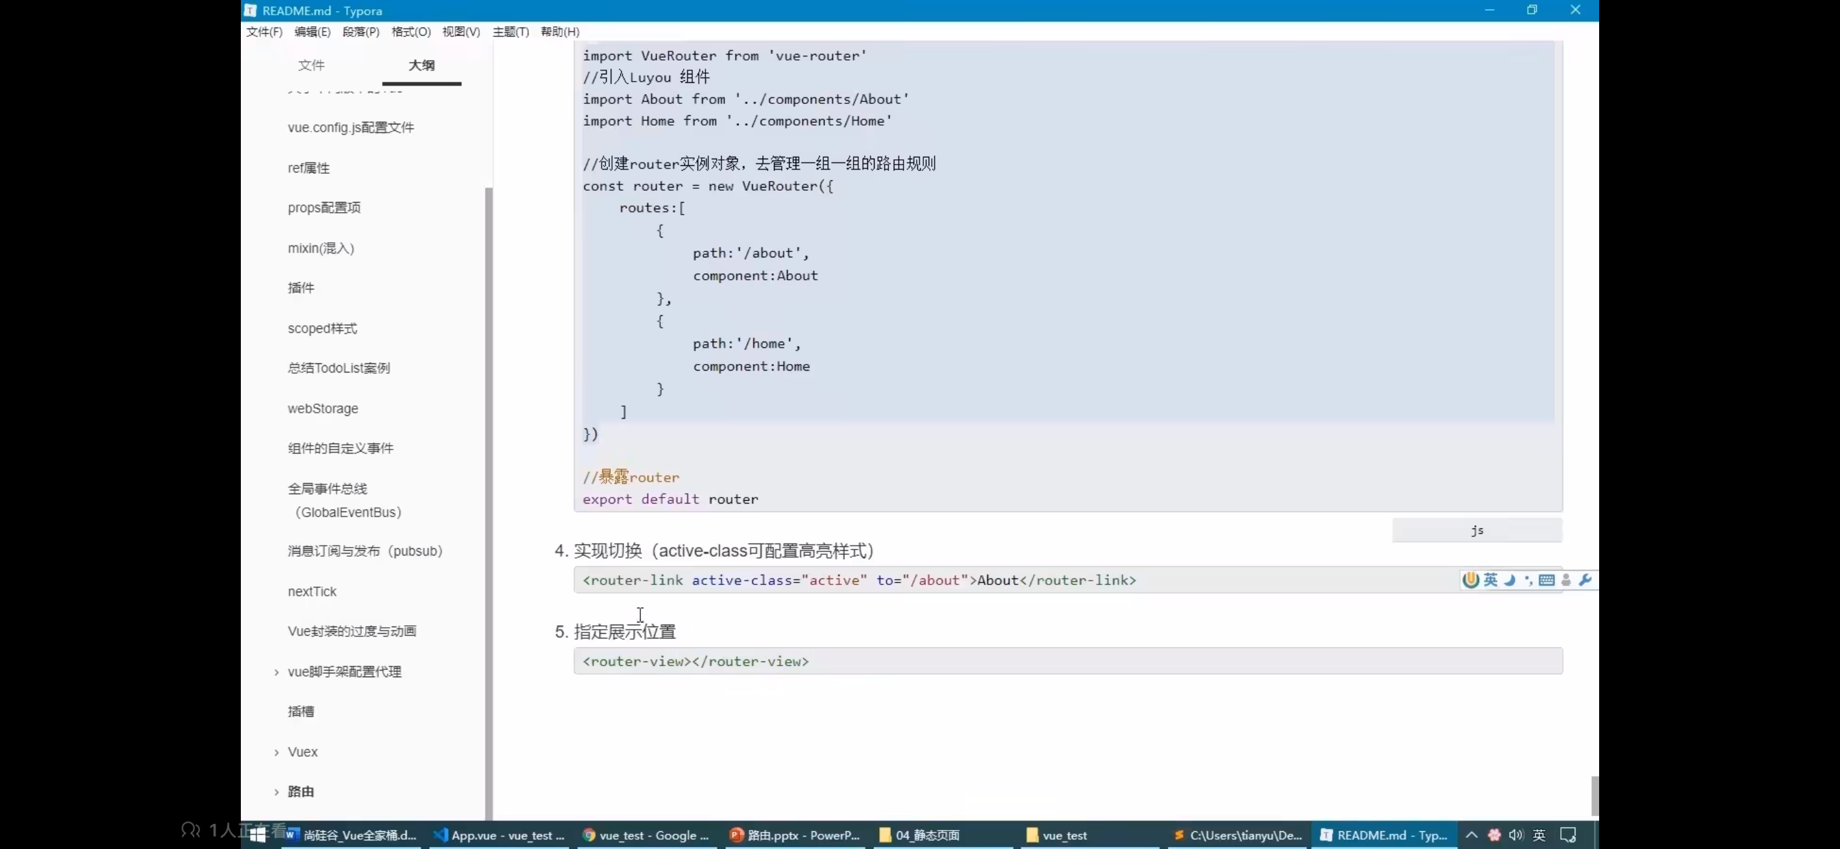
Task: Go to nextTick outline heading
Action: pyautogui.click(x=311, y=592)
